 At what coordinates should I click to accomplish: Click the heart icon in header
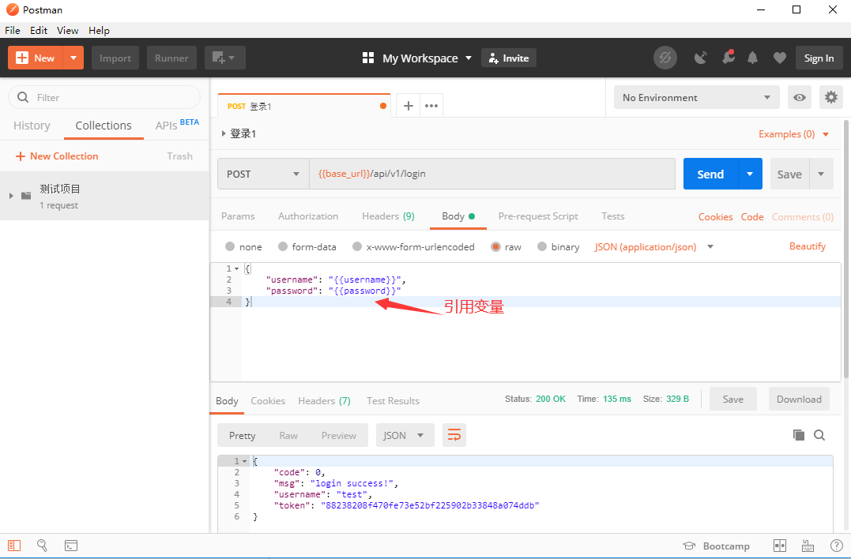[x=779, y=58]
